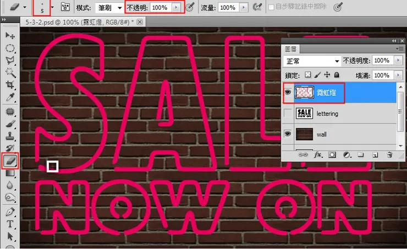Toggle lock image pixels
This screenshot has height=249, width=407.
coord(317,75)
